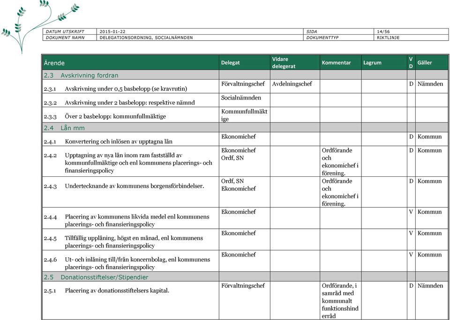Select row 2.4.1 Konvertering och inlösen
This screenshot has height=320, width=450.
245,139
